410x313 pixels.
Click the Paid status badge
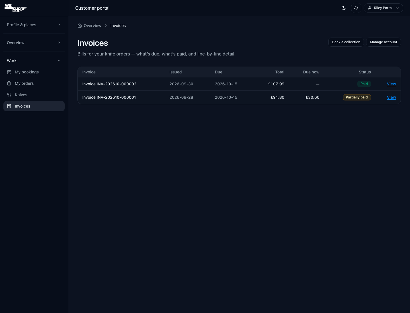[364, 84]
